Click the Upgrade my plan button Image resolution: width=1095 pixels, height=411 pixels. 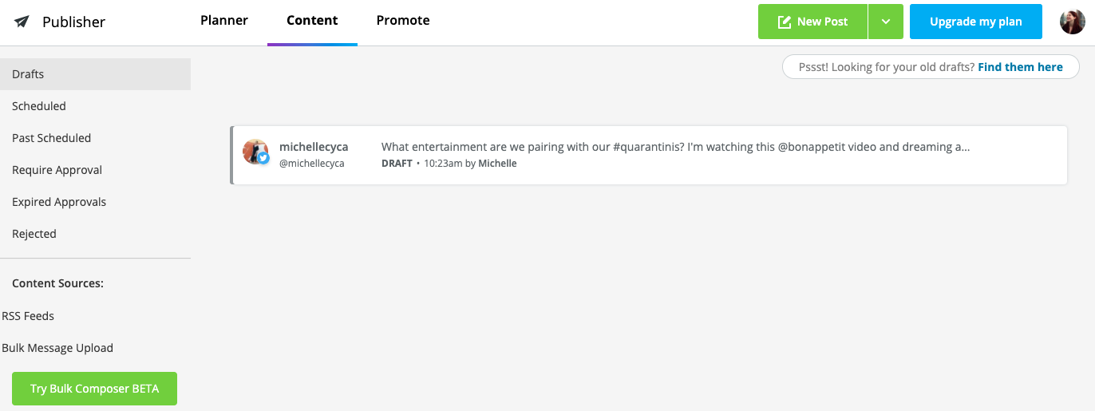(x=975, y=22)
